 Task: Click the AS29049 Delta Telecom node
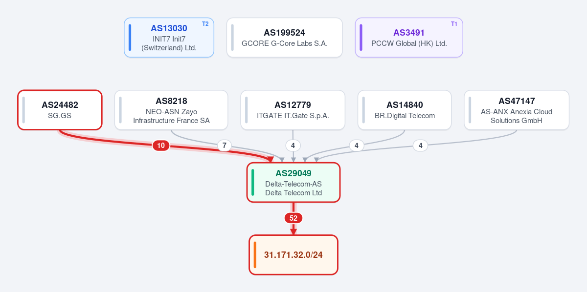(293, 182)
